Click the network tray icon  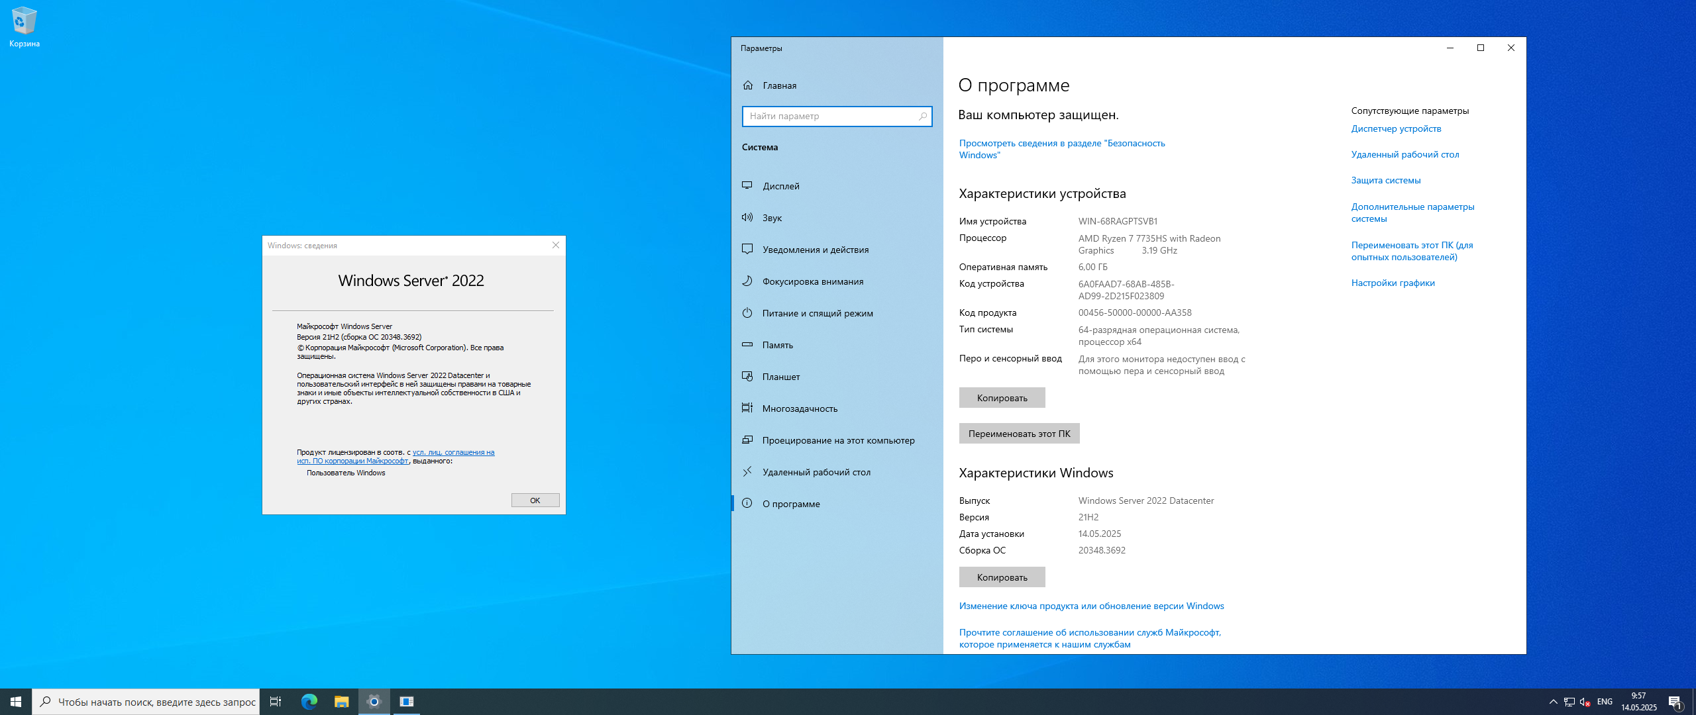tap(1569, 702)
